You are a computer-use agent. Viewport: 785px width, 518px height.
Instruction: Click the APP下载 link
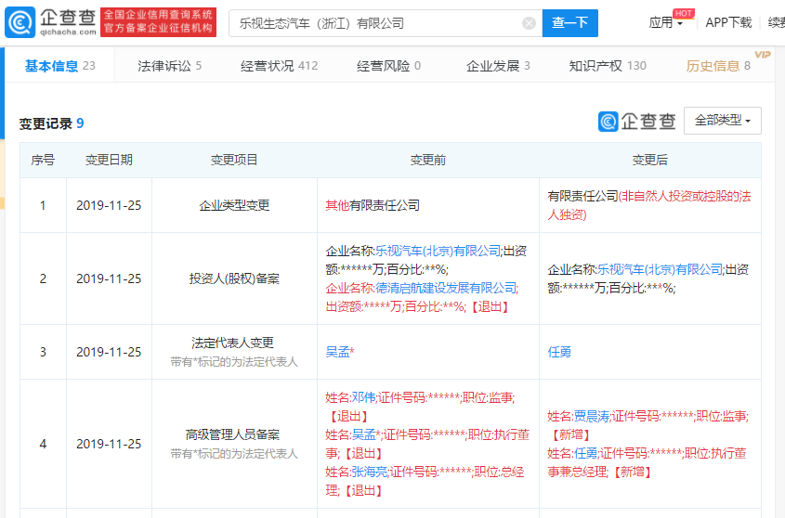pos(728,22)
